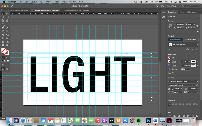Image resolution: width=202 pixels, height=126 pixels.
Task: Activate the Zoom tool magnifier
Action: (7, 45)
